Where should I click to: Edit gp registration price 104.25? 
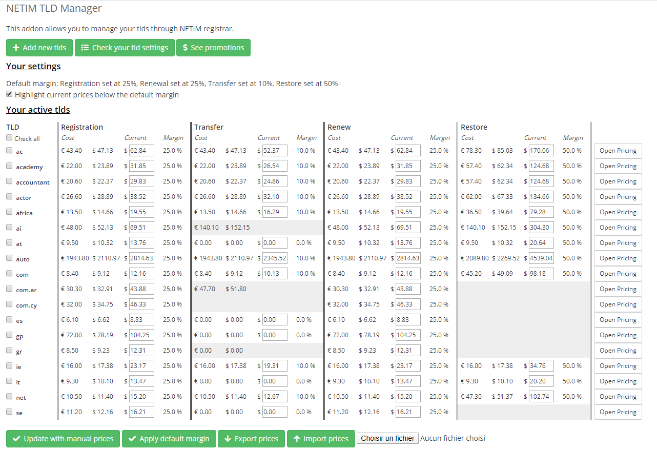click(141, 335)
